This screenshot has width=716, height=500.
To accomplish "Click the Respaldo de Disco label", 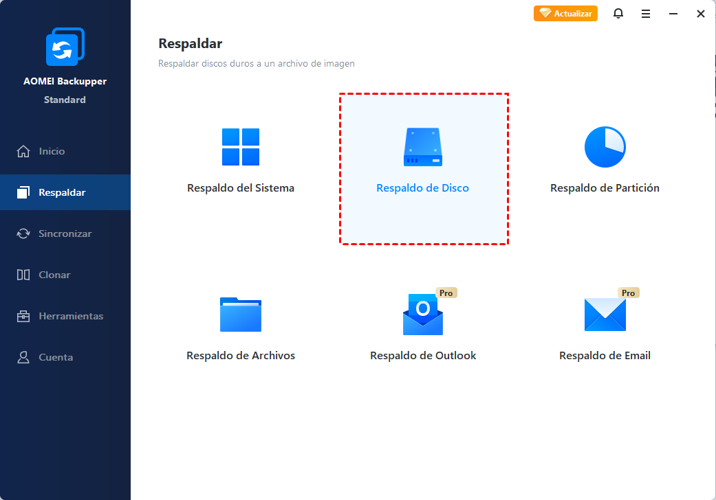I will (x=423, y=188).
